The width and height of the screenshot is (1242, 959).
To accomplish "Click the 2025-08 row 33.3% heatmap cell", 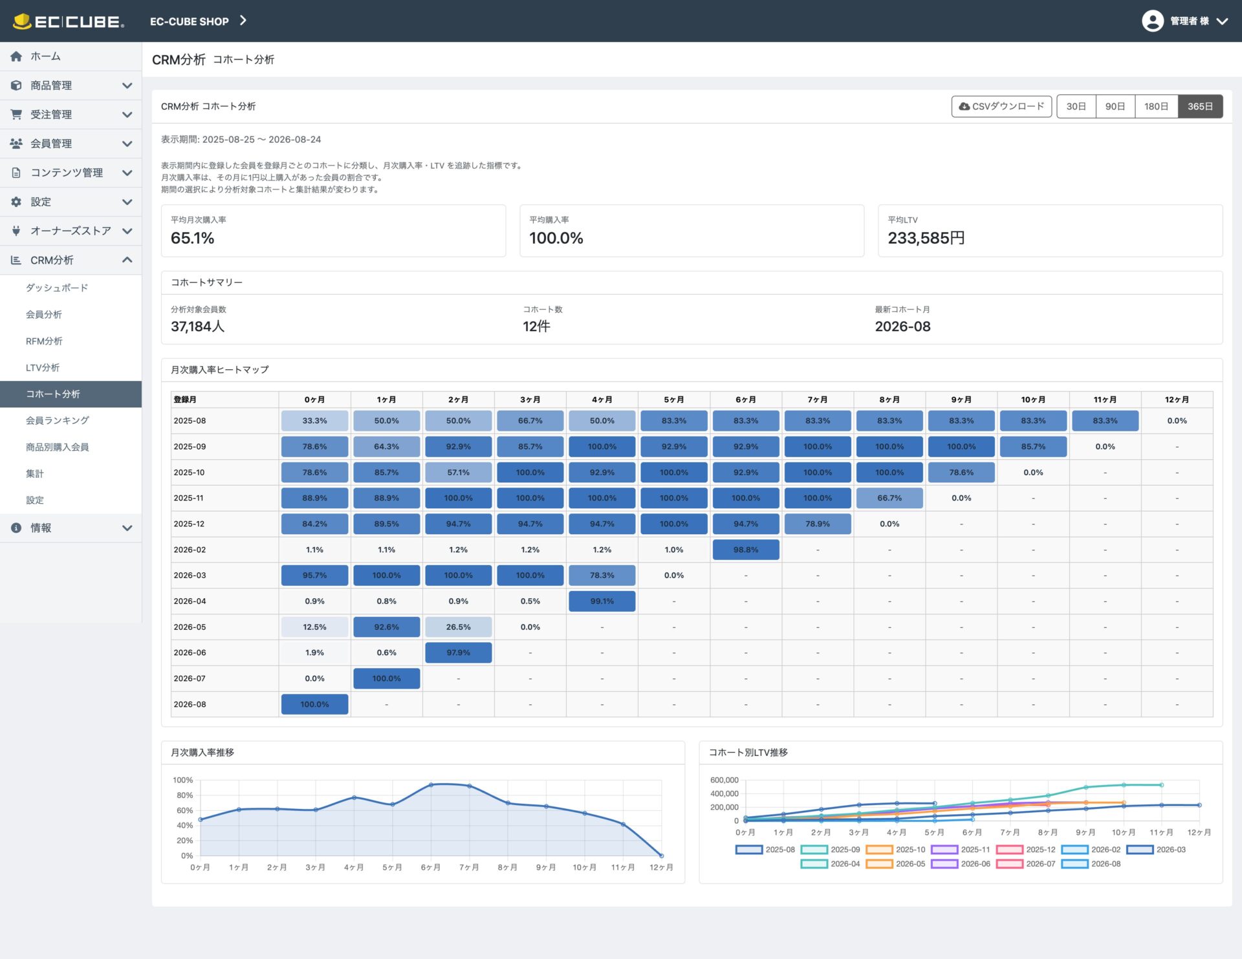I will coord(315,421).
